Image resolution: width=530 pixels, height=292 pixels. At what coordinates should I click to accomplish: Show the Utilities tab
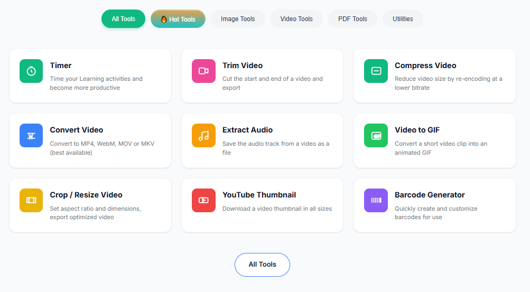click(403, 19)
